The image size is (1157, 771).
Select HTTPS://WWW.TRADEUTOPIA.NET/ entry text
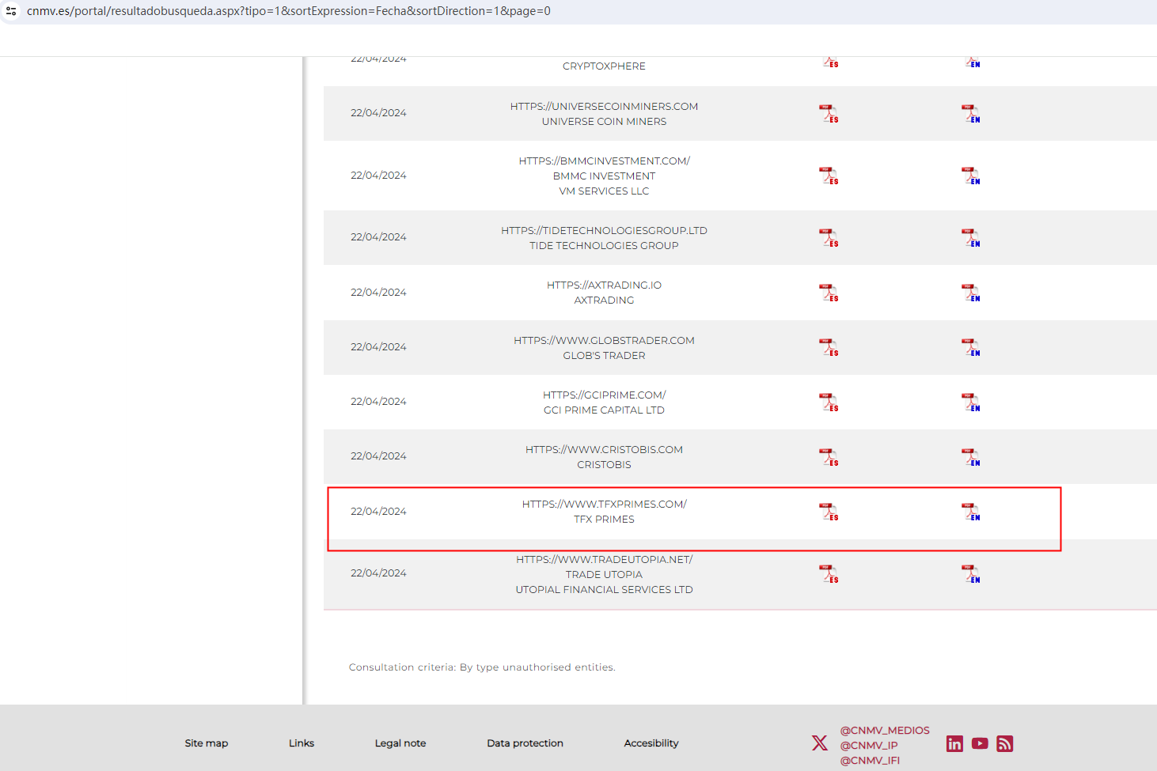pyautogui.click(x=604, y=560)
